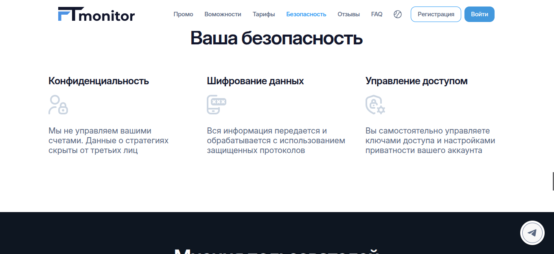Go to Вороможности section link
The image size is (554, 254).
[x=223, y=14]
